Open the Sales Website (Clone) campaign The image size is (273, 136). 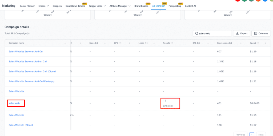pos(21,125)
